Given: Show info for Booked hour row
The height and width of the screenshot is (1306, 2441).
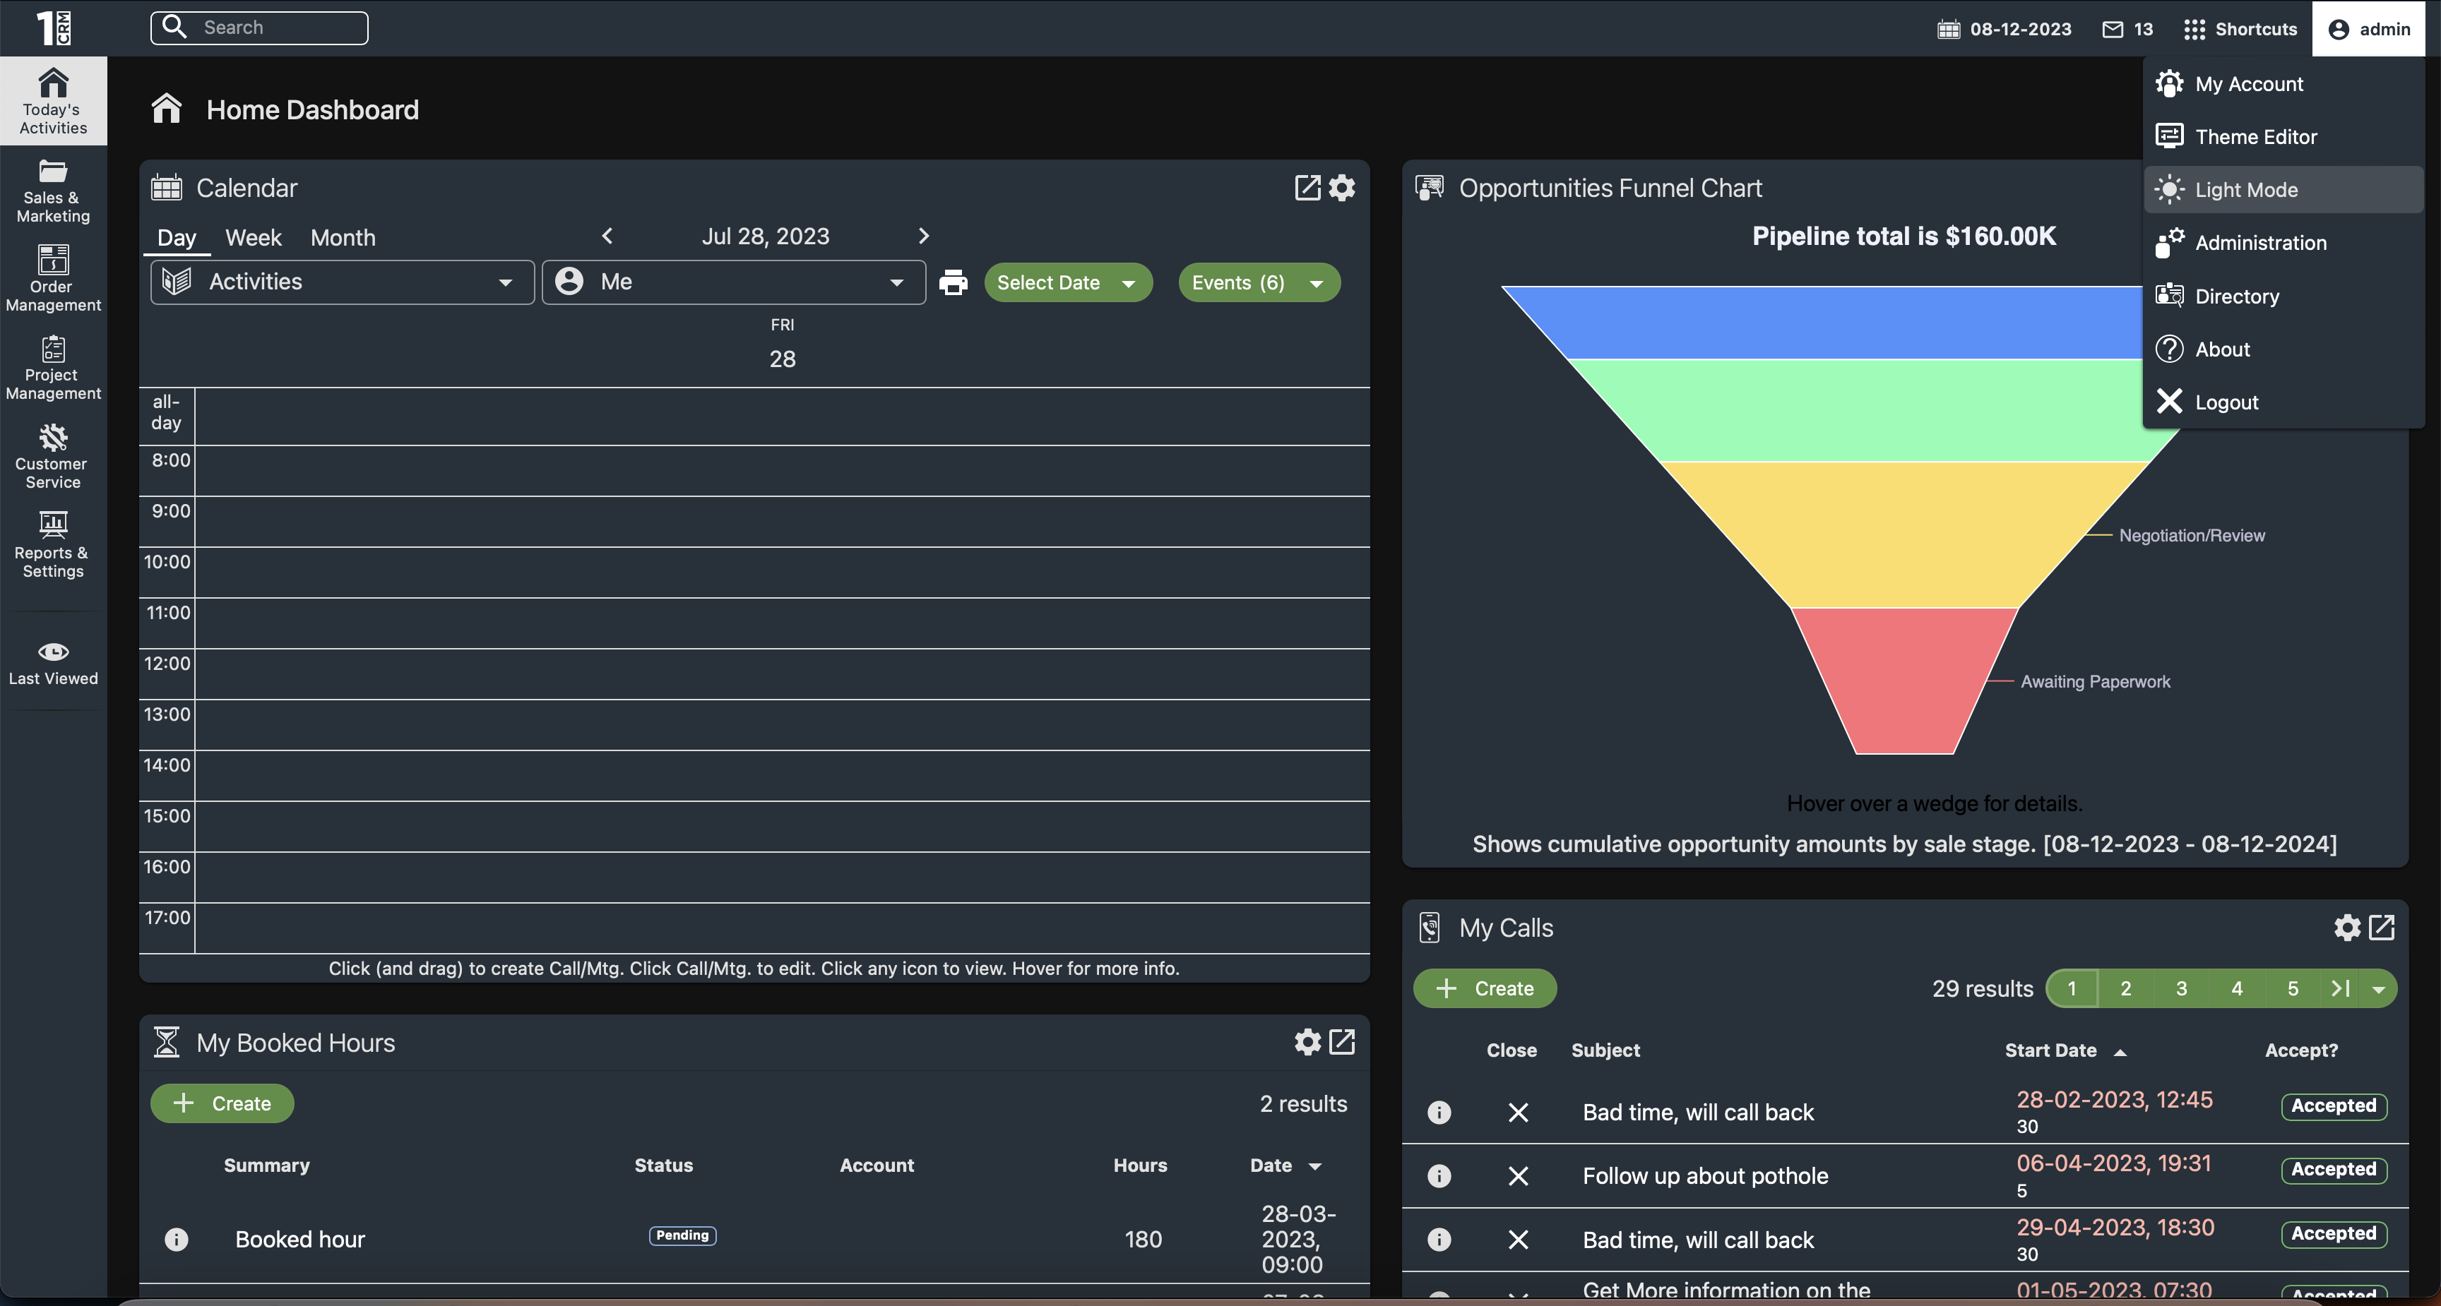Looking at the screenshot, I should pyautogui.click(x=177, y=1239).
